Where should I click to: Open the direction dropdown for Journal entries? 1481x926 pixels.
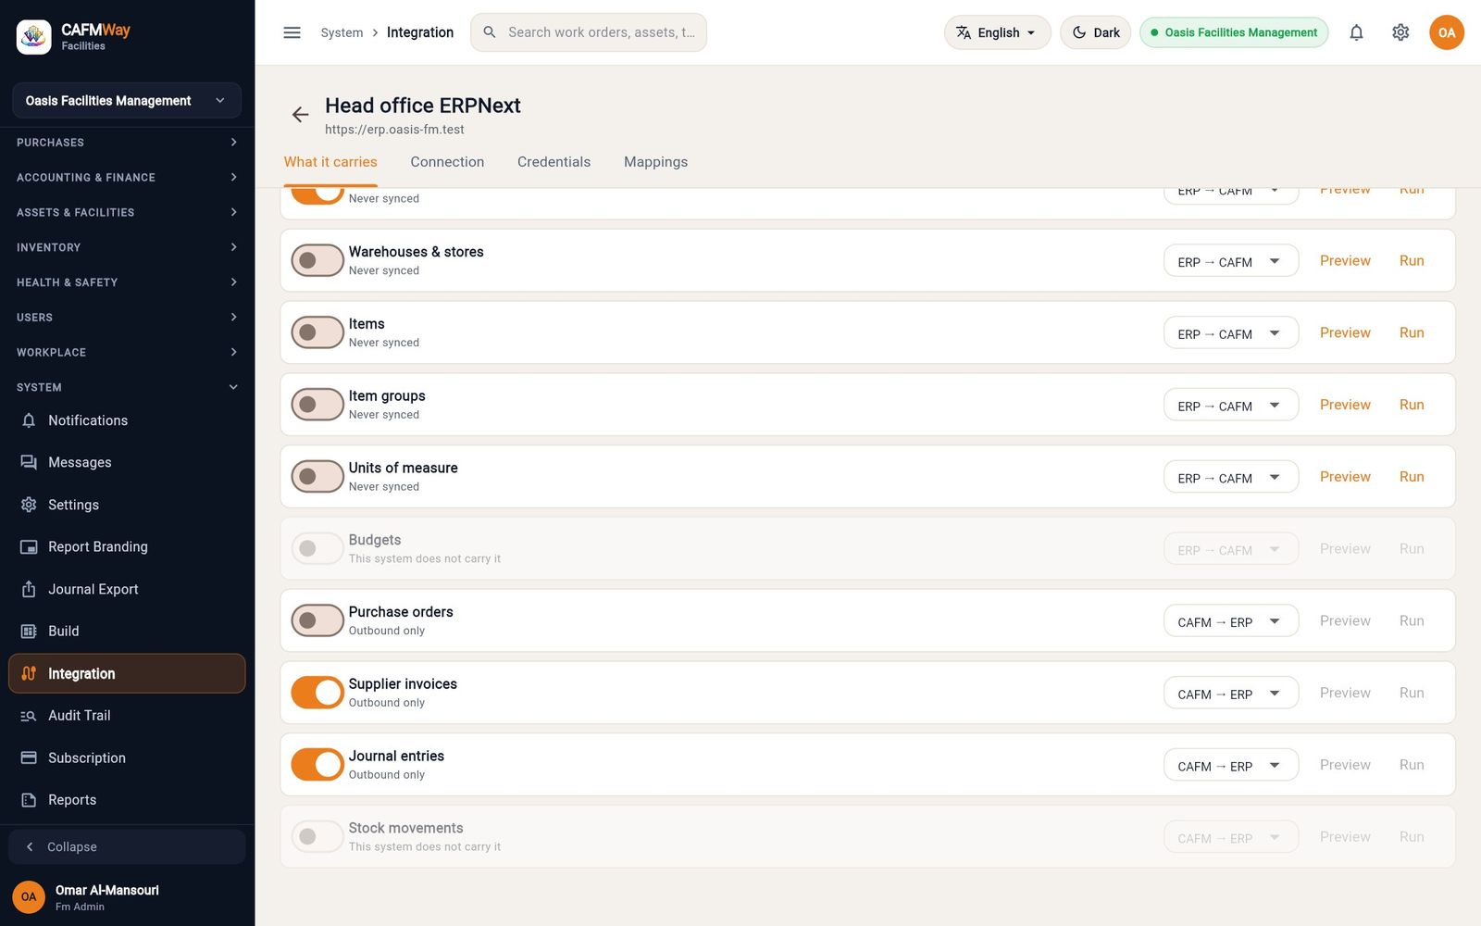[1230, 766]
